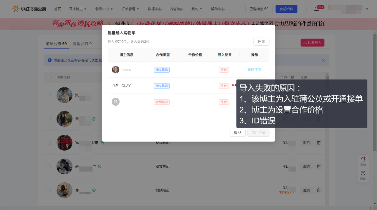Switch to the 直播合作 tab
This screenshot has width=377, height=210.
82,44
